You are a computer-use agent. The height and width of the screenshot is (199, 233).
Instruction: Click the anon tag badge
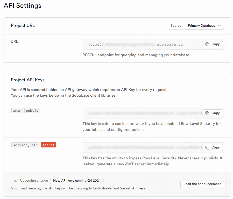point(17,110)
